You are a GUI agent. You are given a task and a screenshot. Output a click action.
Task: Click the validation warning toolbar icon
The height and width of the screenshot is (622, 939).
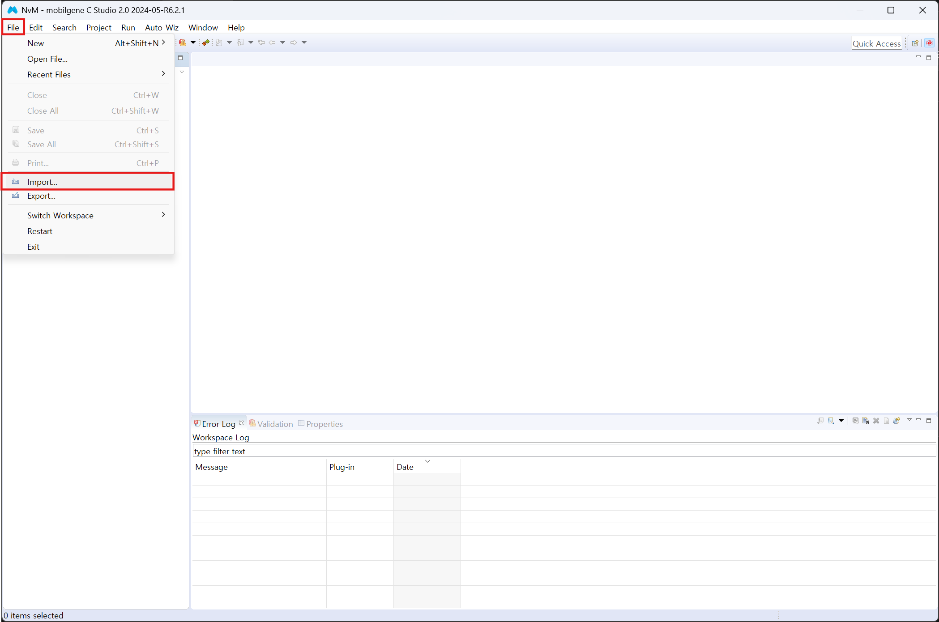pos(183,43)
